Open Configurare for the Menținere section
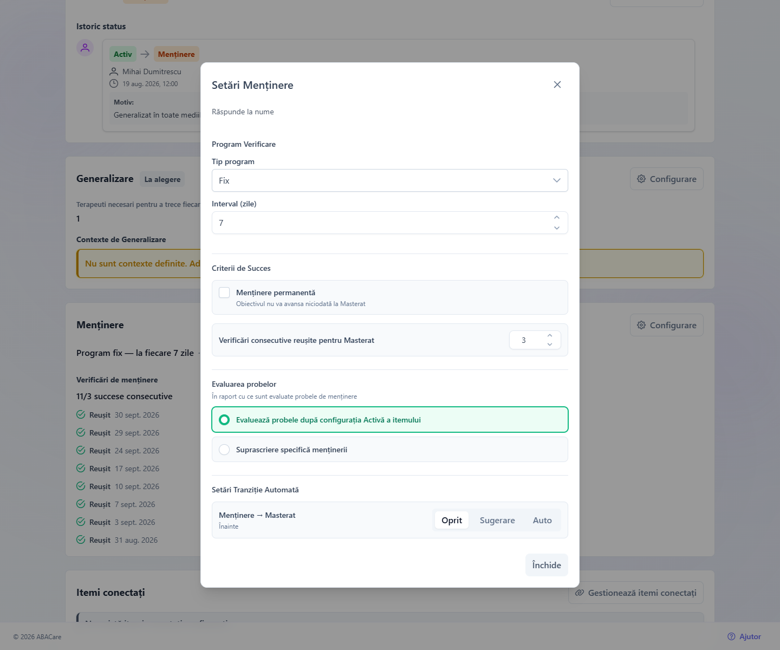 [667, 325]
